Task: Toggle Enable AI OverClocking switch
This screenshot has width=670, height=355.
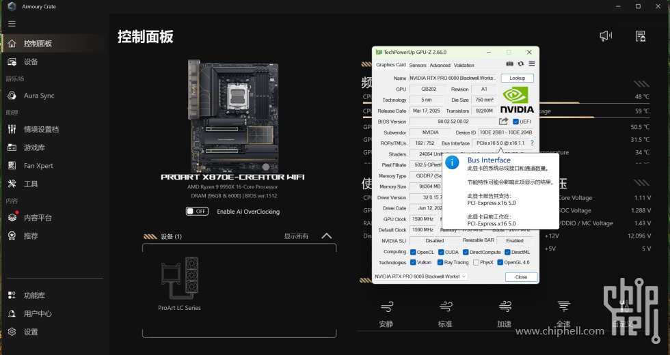Action: (x=197, y=211)
